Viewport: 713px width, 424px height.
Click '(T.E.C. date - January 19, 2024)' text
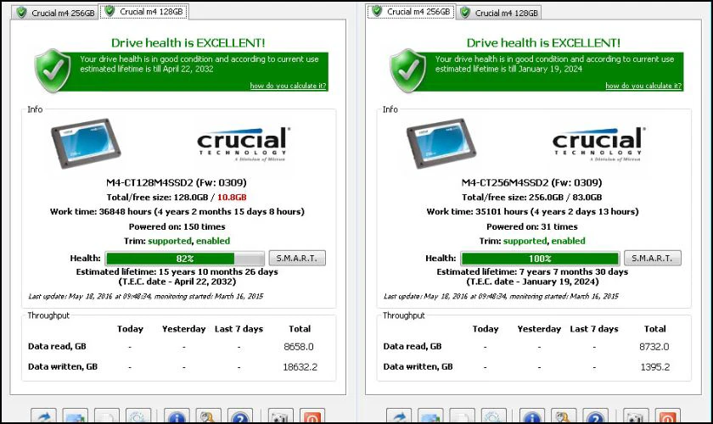click(532, 282)
